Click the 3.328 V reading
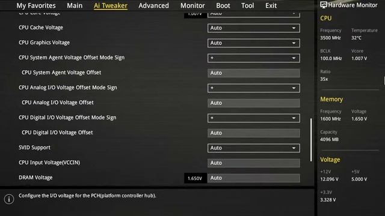This screenshot has height=216, width=385. click(328, 200)
